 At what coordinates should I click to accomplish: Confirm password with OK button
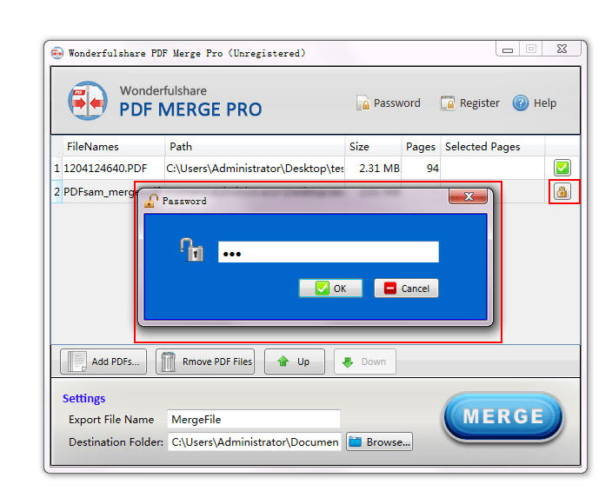coord(330,289)
